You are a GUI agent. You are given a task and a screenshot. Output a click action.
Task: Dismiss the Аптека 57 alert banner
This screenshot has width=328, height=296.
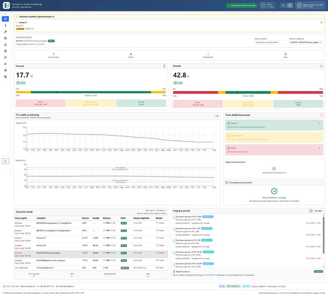coord(321,22)
